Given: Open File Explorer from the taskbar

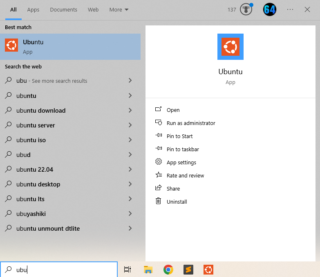Looking at the screenshot, I should (148, 270).
